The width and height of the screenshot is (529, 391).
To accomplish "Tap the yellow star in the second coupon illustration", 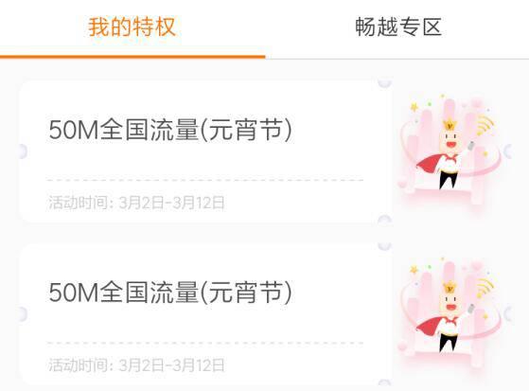I will tap(414, 270).
